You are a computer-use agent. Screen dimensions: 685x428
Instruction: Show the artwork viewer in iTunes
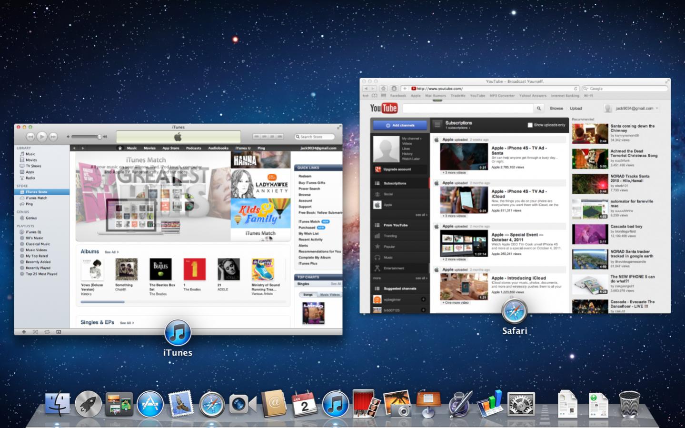tap(59, 332)
